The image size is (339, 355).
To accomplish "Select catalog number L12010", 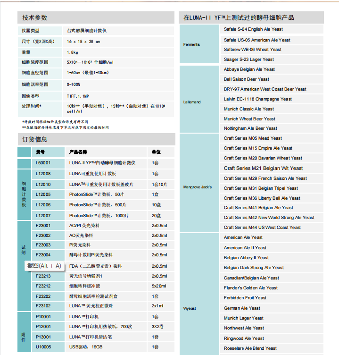I will tap(43, 185).
